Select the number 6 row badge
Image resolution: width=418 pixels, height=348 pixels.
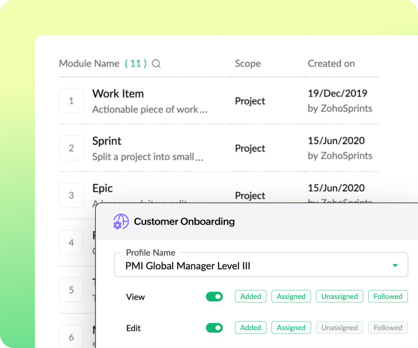coord(71,337)
